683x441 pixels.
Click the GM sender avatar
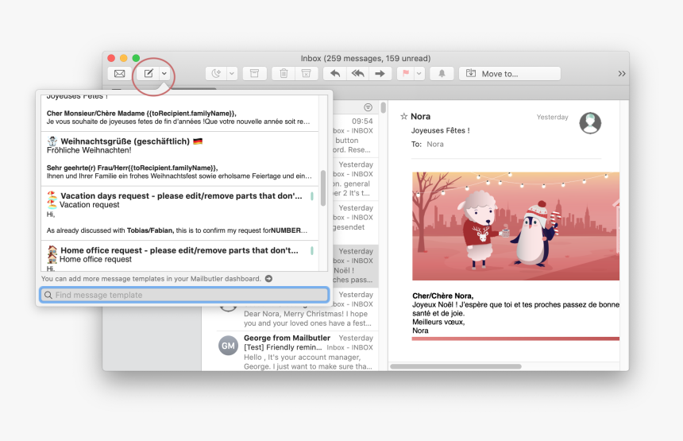coord(228,346)
